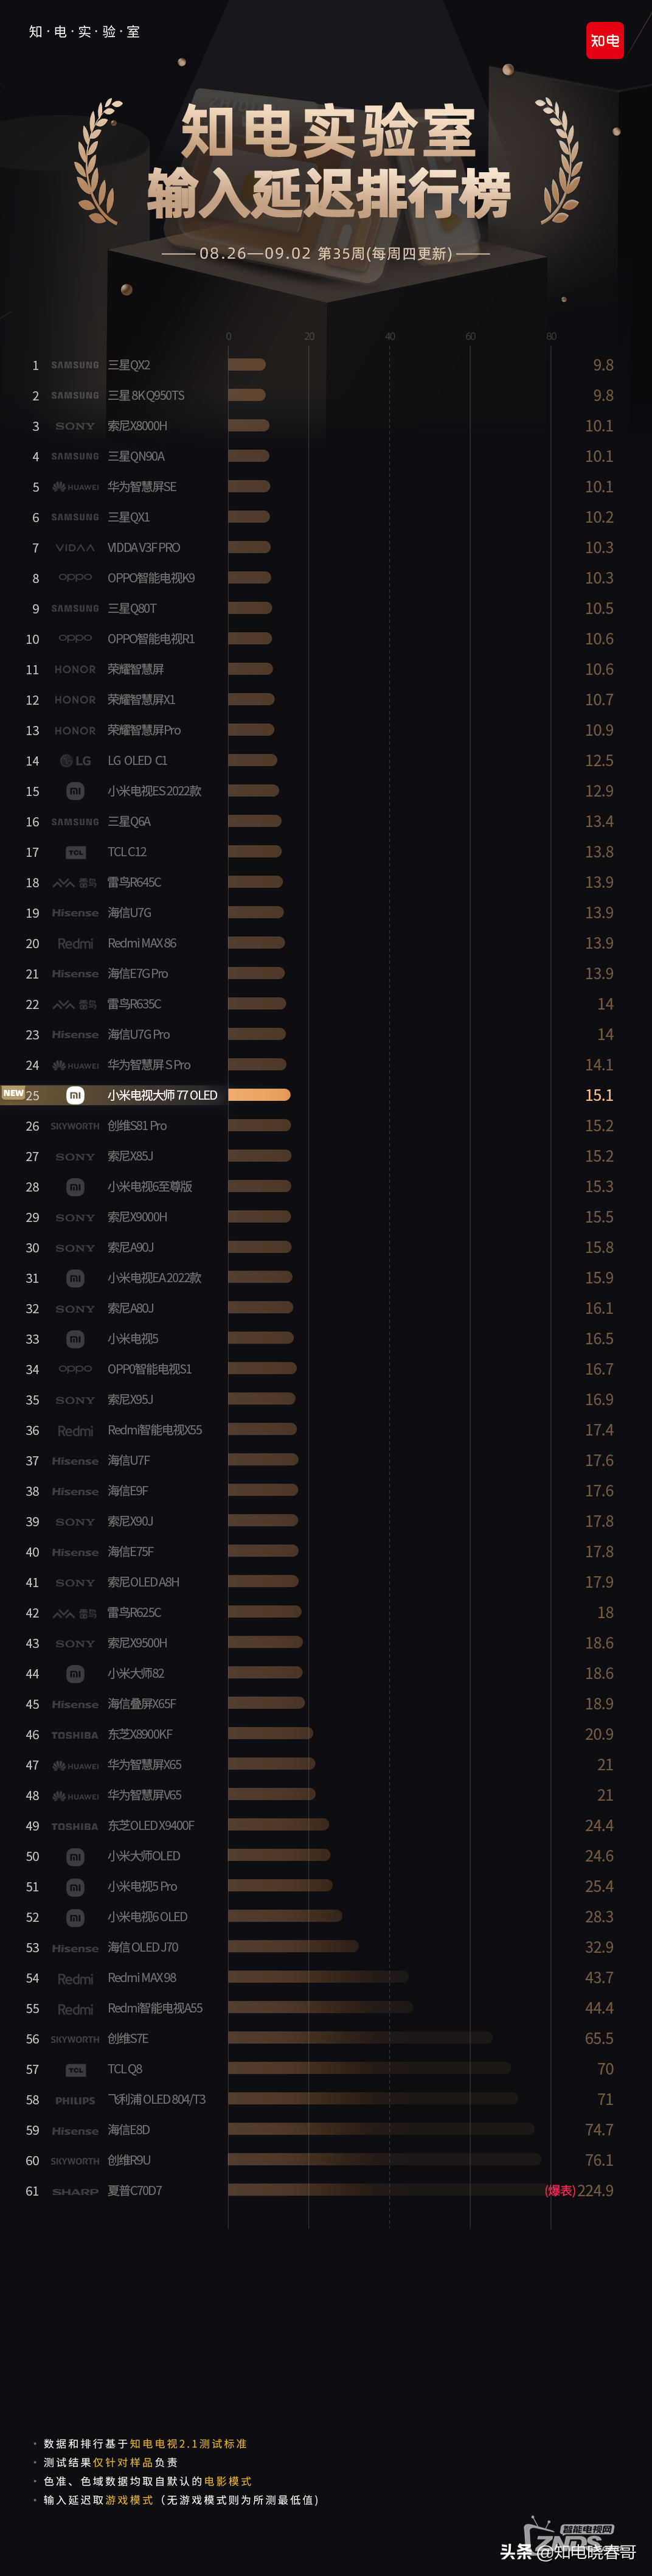Screen dimensions: 652x2576
Task: Click the bar for 三星QX2
Action: [x=246, y=365]
